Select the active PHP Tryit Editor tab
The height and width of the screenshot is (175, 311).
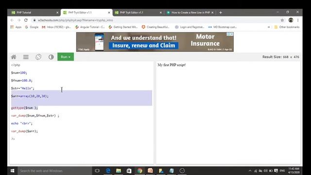point(86,12)
